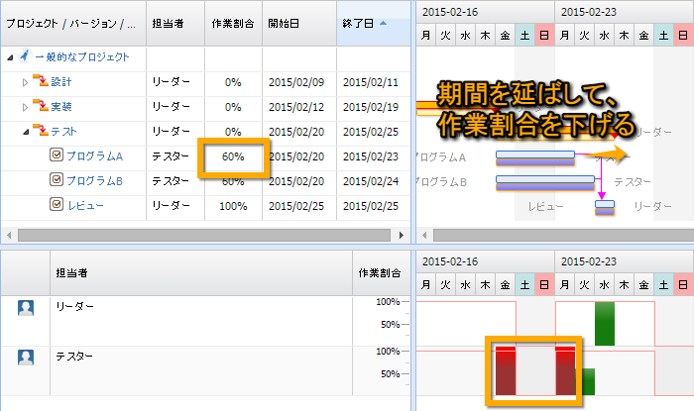Click the lower panel 作業割合 column header
Viewport: 694px width, 411px height.
[x=382, y=272]
